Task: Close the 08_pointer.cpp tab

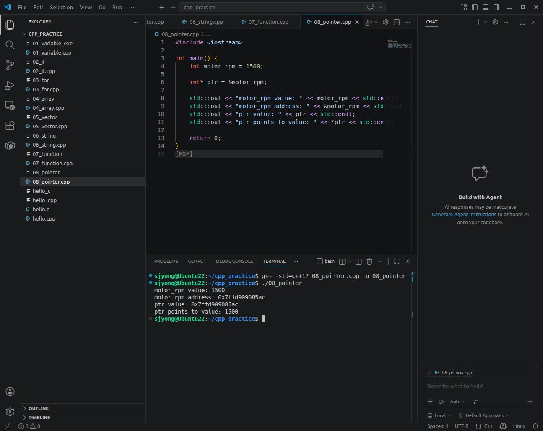Action: click(x=357, y=22)
